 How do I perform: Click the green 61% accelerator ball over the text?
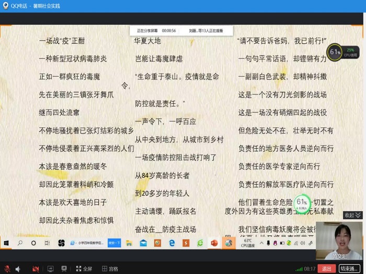point(302,203)
